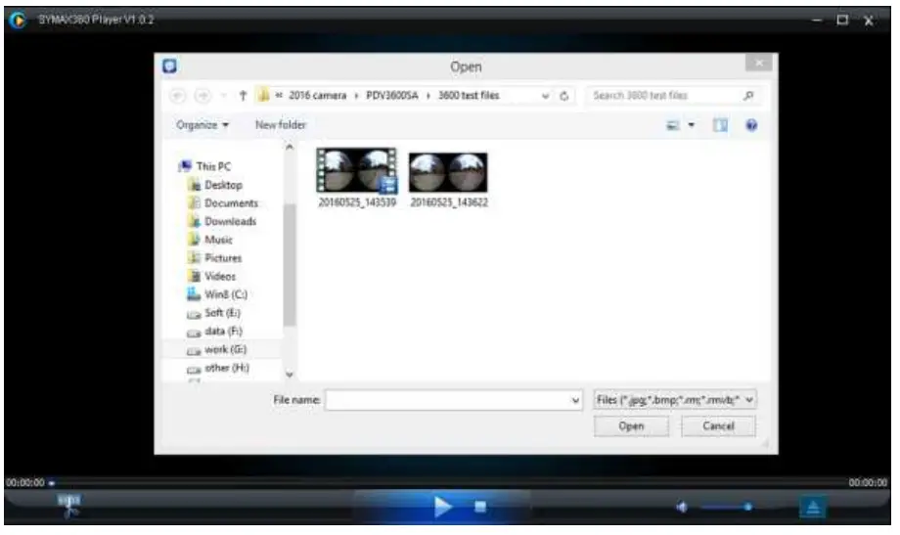Select Pictures in the navigation tree
Screen dimensions: 900x535
click(223, 258)
